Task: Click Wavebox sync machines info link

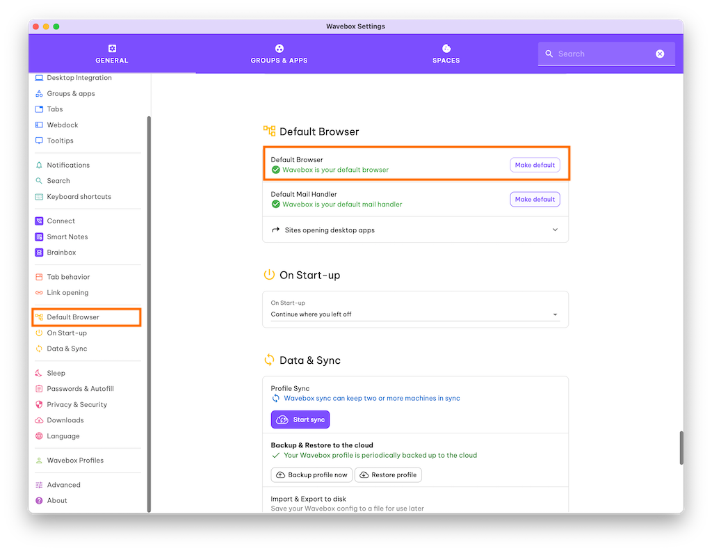Action: 371,399
